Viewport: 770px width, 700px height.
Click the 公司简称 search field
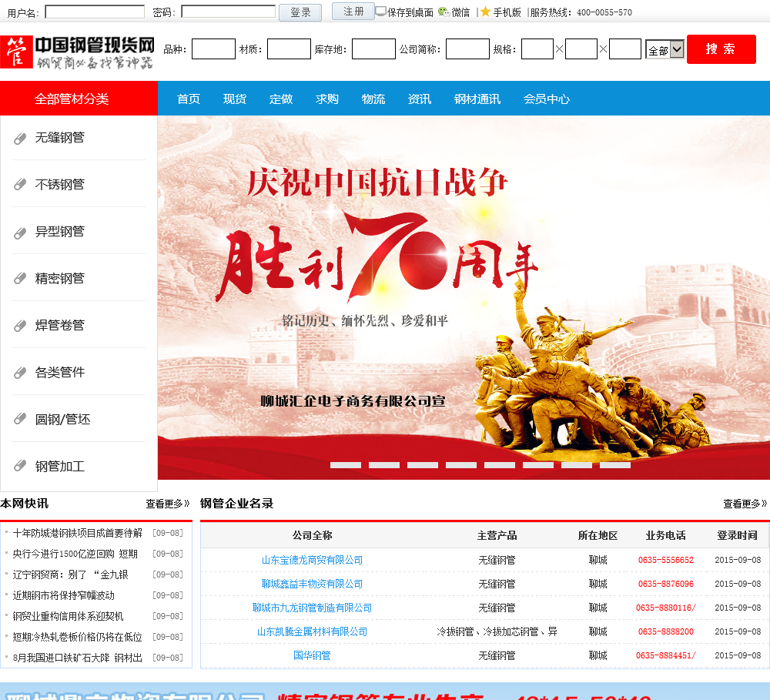point(467,49)
